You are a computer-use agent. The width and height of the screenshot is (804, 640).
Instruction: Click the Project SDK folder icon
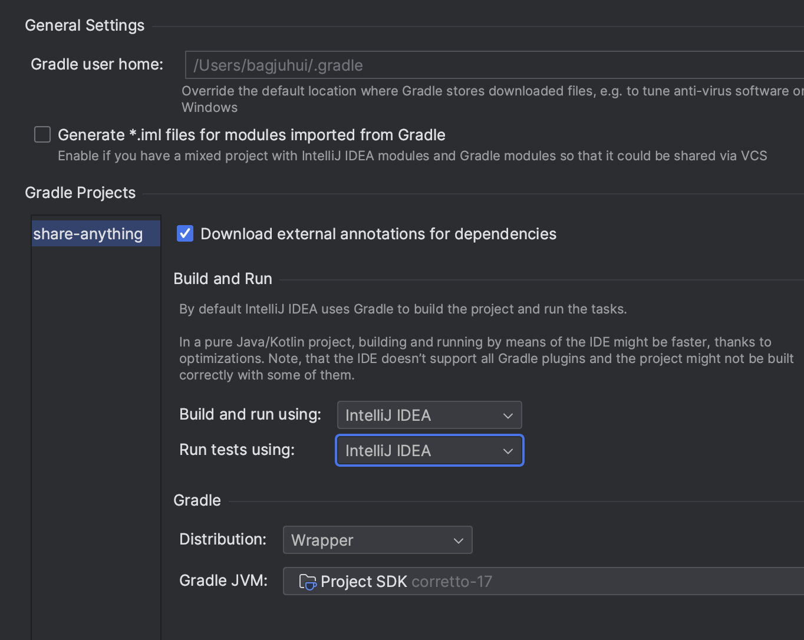(x=307, y=582)
